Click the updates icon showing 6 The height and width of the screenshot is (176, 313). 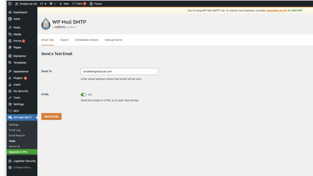pos(42,4)
